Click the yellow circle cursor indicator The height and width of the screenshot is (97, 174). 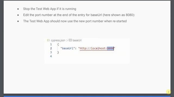(168, 92)
